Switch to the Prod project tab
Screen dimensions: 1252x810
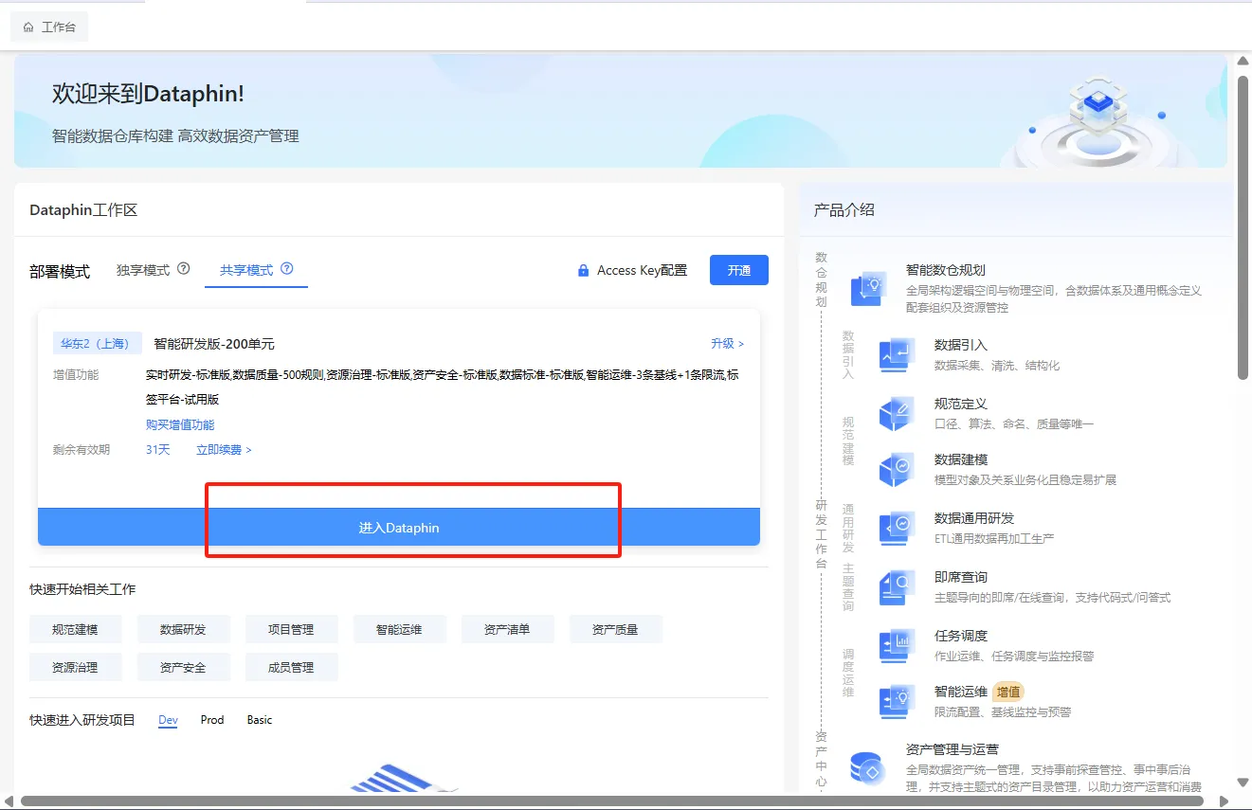point(212,720)
